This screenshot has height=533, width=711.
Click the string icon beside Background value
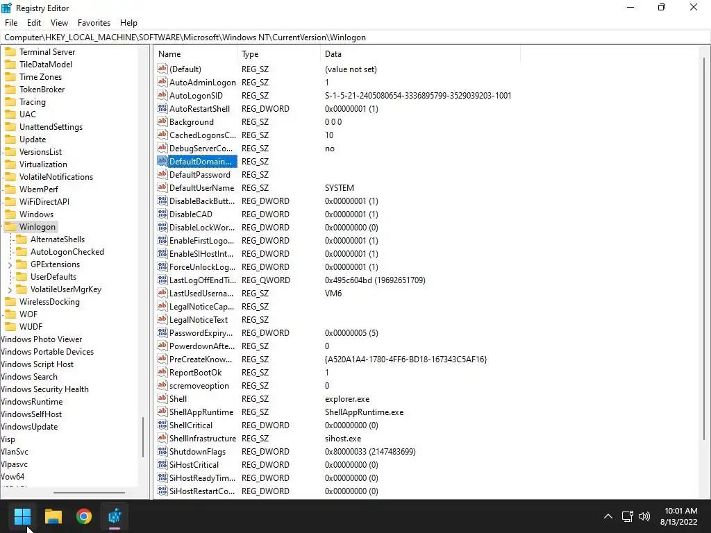pyautogui.click(x=162, y=121)
